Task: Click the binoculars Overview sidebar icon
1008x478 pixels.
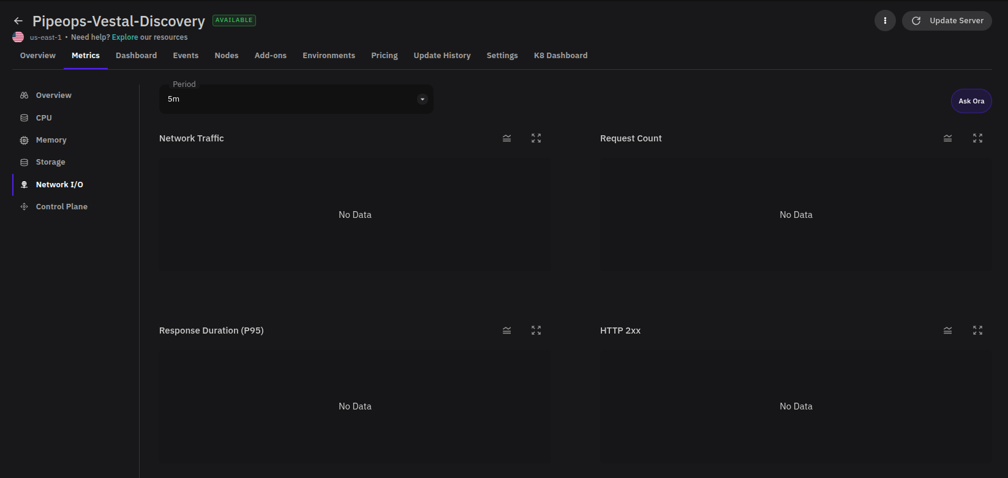Action: coord(24,95)
